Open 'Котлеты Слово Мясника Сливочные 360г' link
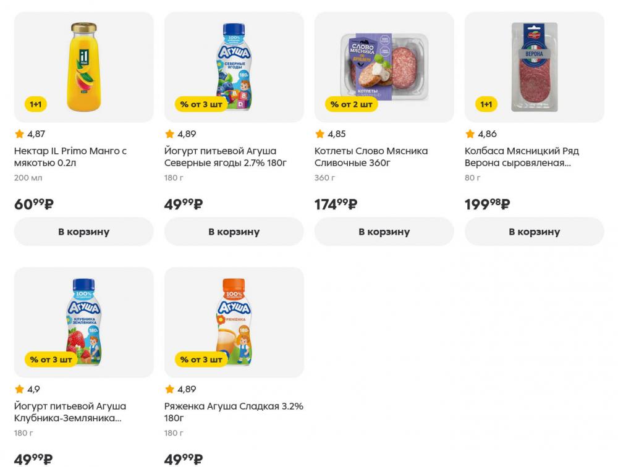The height and width of the screenshot is (467, 618). 371,157
